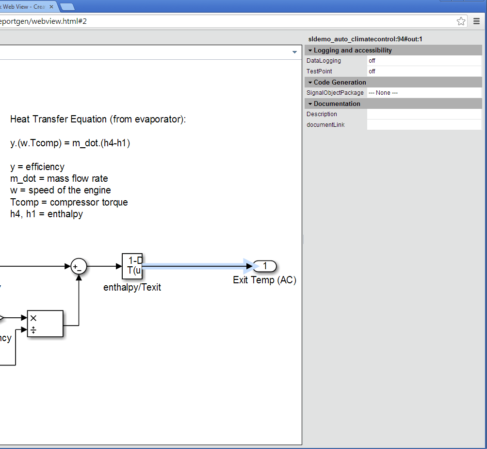
Task: Click the empty Description value field
Action: click(x=424, y=114)
